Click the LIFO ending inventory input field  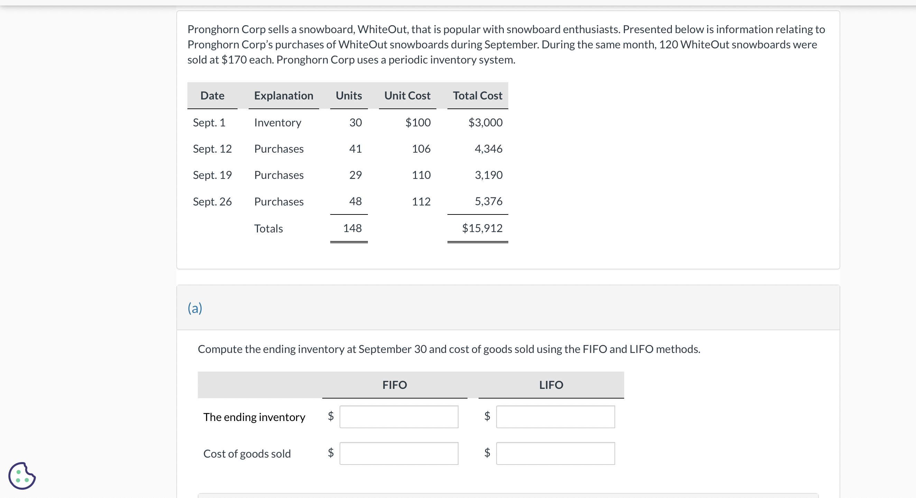click(x=555, y=416)
